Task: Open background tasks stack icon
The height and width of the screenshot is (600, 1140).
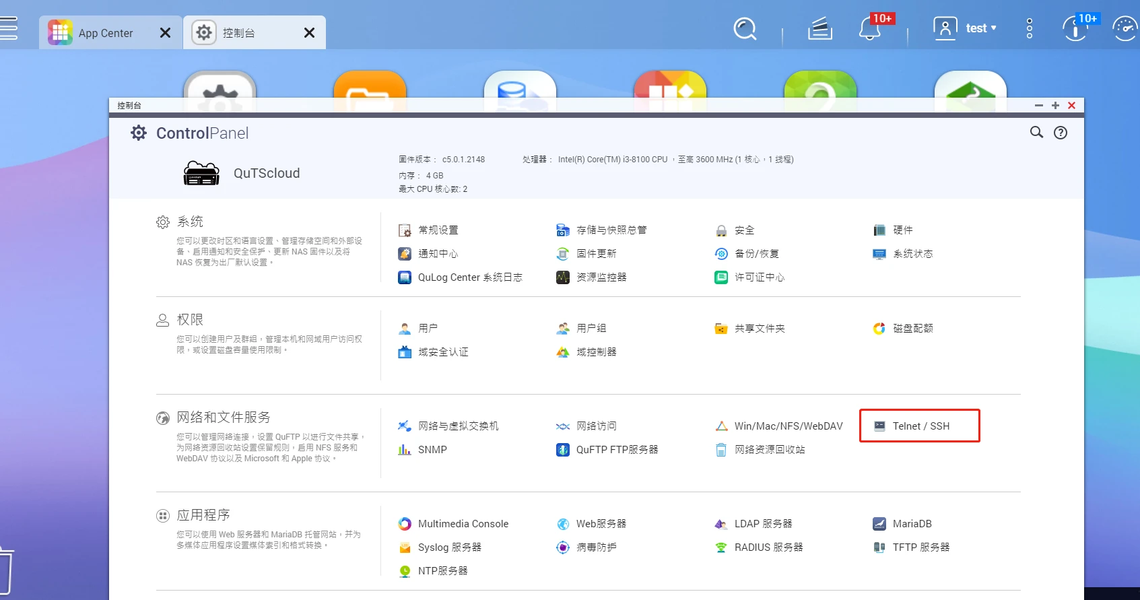Action: (x=820, y=29)
